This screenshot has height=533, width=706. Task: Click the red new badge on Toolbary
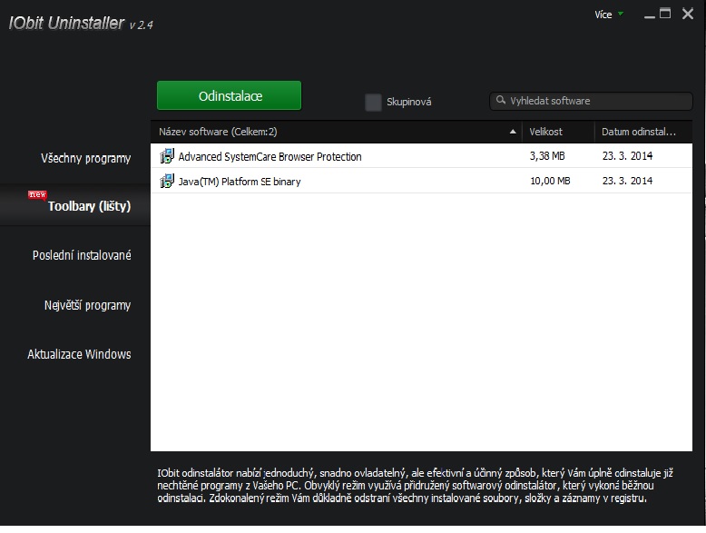[37, 194]
